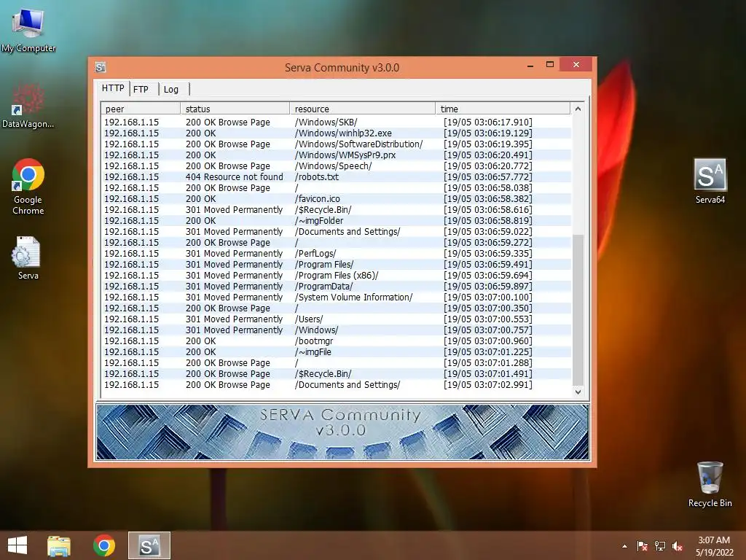Sort by the resource column header
The image size is (746, 560).
(x=363, y=109)
